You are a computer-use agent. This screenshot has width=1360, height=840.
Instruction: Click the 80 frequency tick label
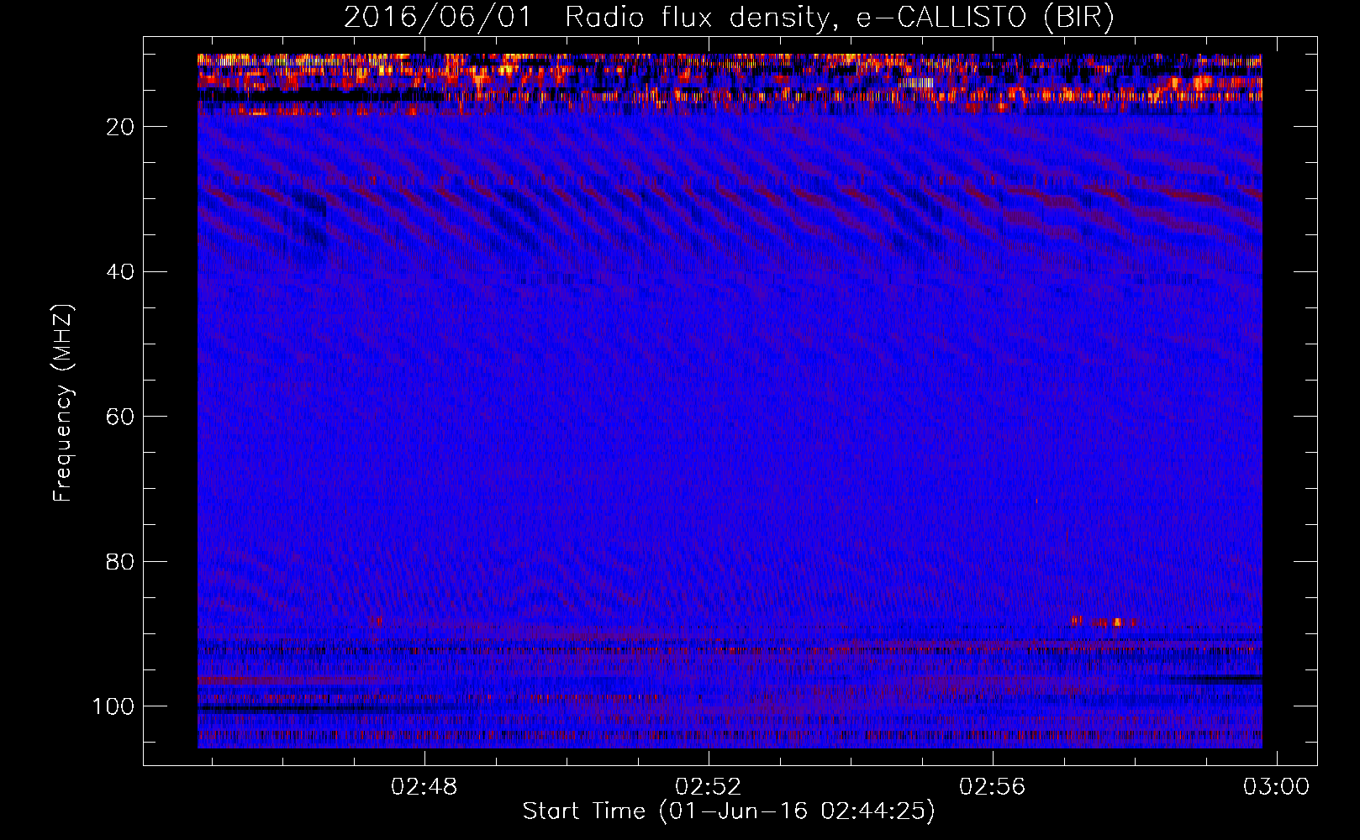120,562
